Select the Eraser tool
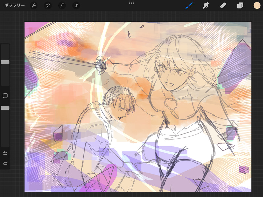The image size is (263, 197). point(223,5)
